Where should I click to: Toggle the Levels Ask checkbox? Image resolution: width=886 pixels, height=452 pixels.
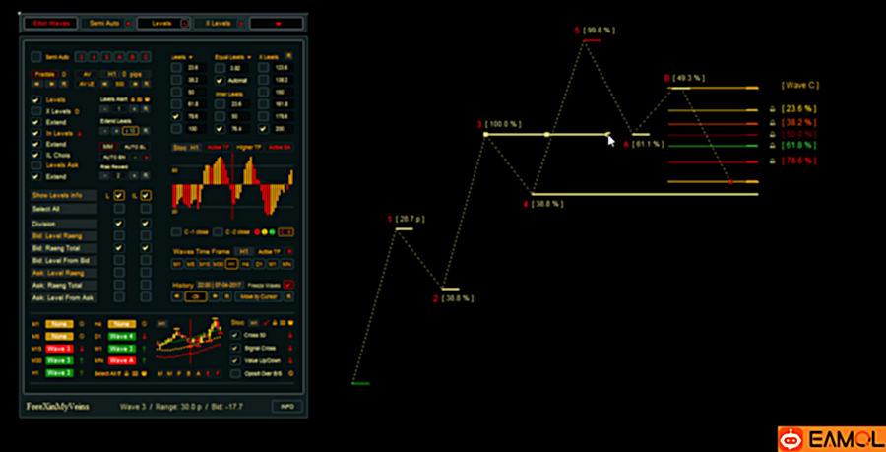coord(36,165)
